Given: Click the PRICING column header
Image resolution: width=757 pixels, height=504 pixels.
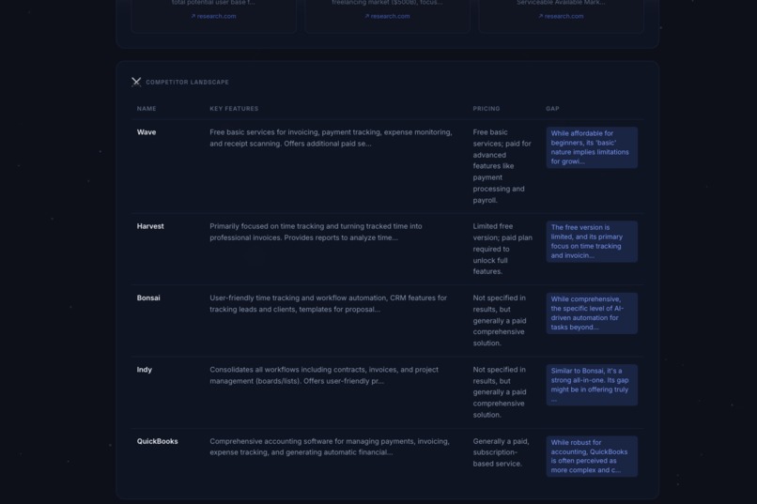Looking at the screenshot, I should 487,109.
